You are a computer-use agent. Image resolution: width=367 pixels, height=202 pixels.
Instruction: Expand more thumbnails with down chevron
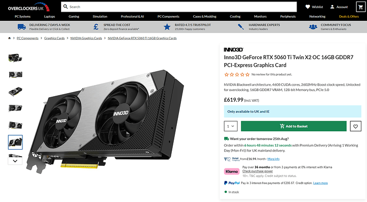point(15,161)
